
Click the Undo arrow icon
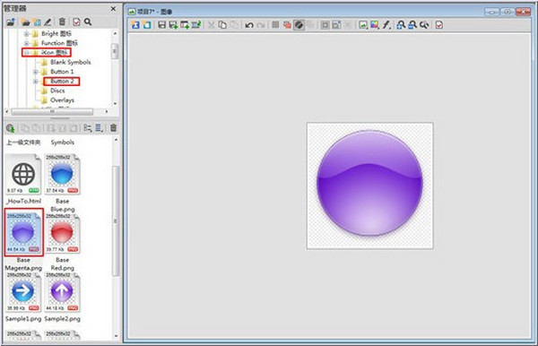pos(249,25)
